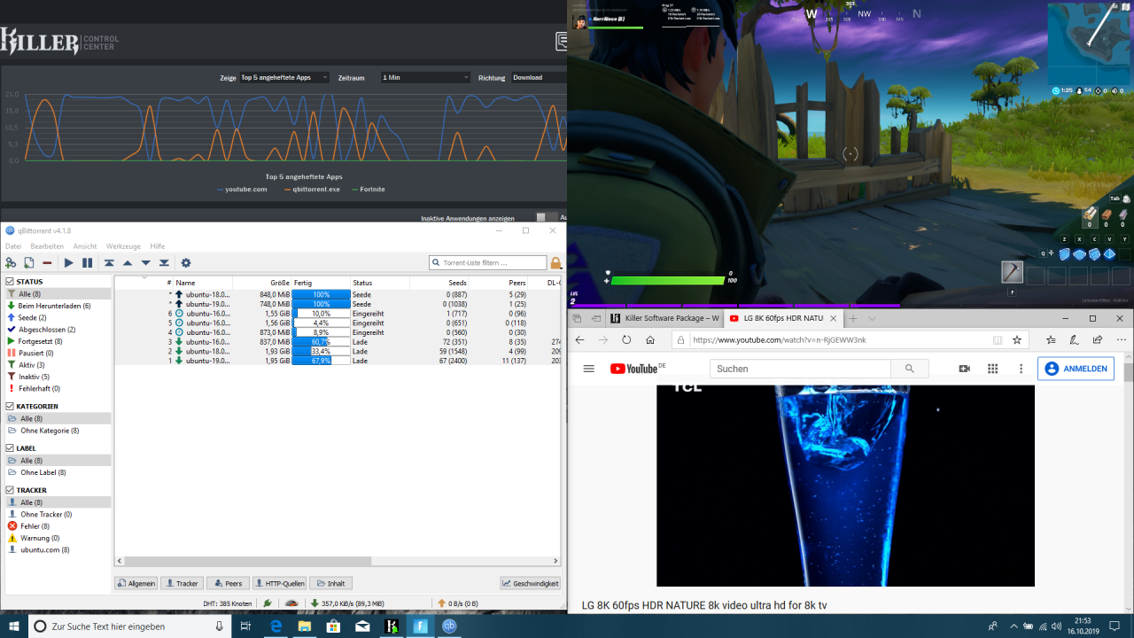Move torrent to bottom of queue
Screen dimensions: 1134x638
(164, 263)
